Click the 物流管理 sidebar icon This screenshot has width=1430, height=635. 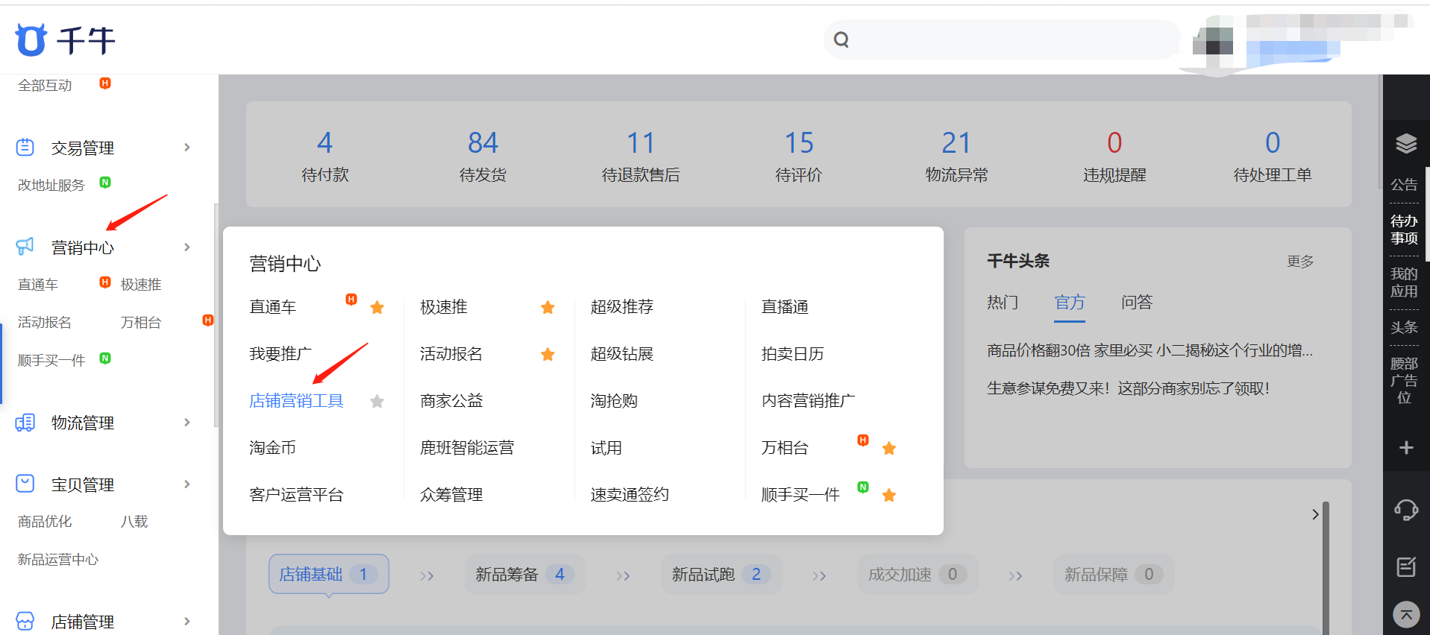tap(25, 423)
